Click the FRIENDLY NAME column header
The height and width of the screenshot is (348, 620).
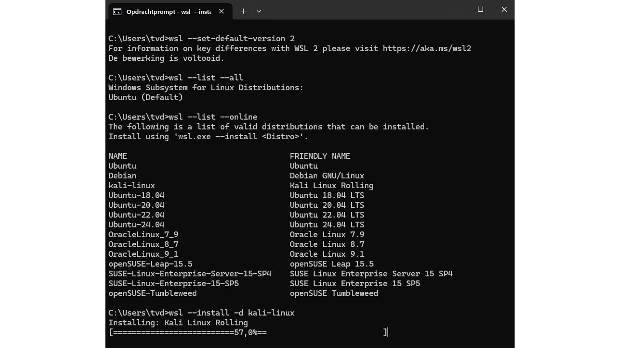pos(320,156)
